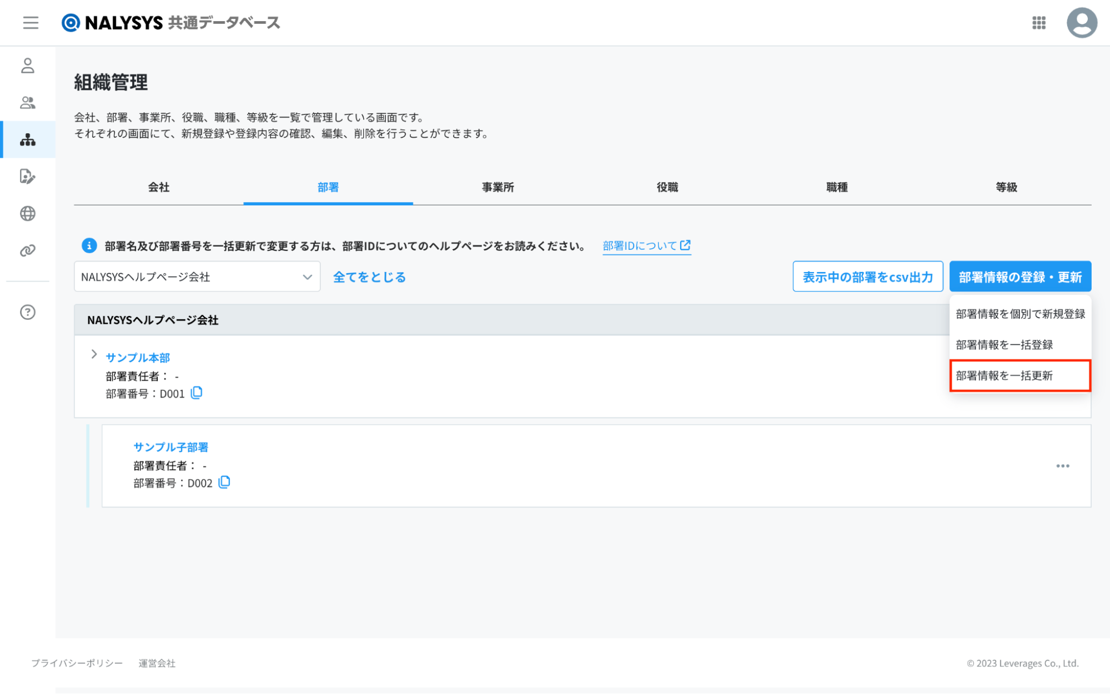Open the help question mark icon

28,312
